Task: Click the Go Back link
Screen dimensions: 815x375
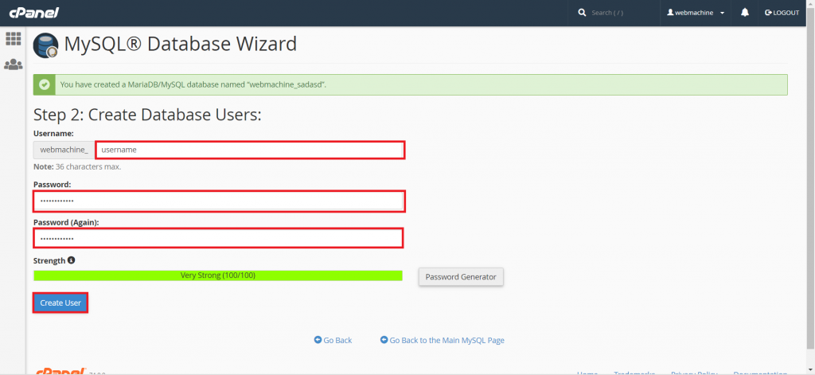Action: click(x=333, y=340)
